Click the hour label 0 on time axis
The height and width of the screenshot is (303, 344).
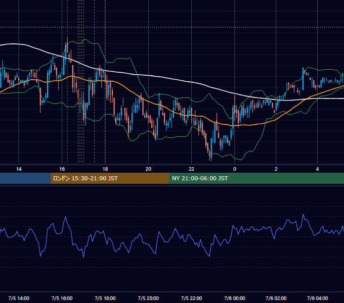pos(235,169)
